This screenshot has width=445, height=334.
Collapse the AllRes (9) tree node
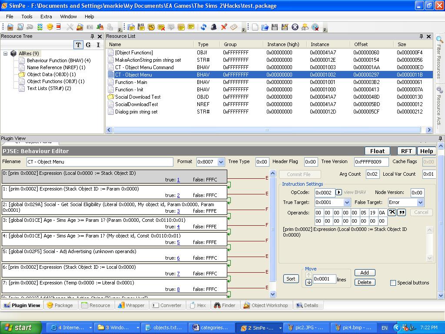coord(4,54)
